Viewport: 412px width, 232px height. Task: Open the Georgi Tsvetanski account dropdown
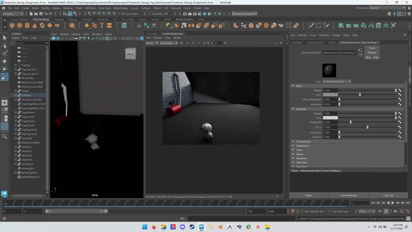244,13
